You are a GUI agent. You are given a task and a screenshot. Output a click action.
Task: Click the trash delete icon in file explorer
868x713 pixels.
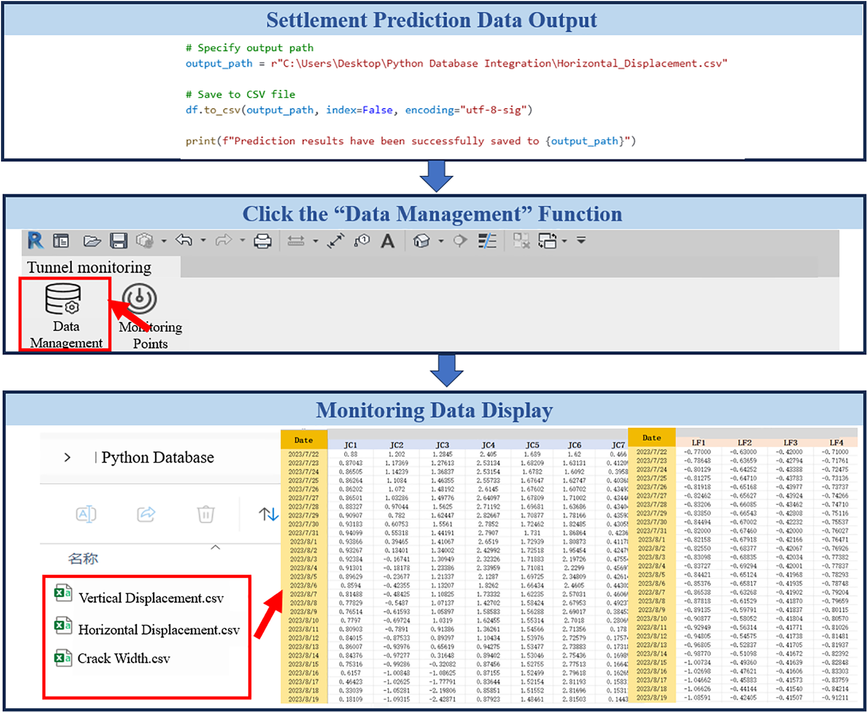[x=206, y=514]
